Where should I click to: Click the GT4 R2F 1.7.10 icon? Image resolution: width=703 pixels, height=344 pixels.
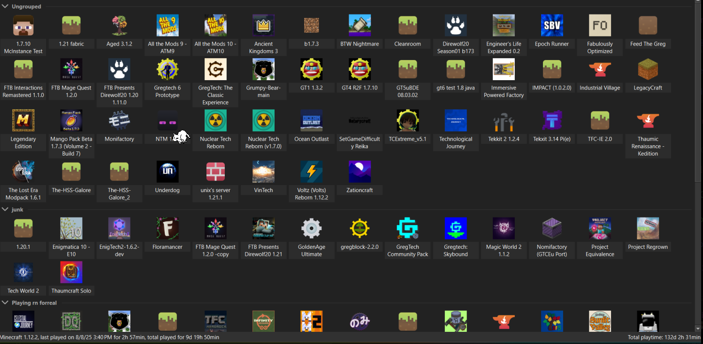359,69
